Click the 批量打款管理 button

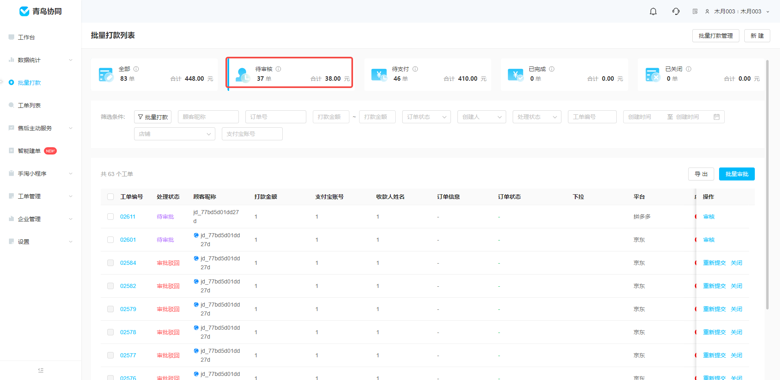tap(716, 36)
